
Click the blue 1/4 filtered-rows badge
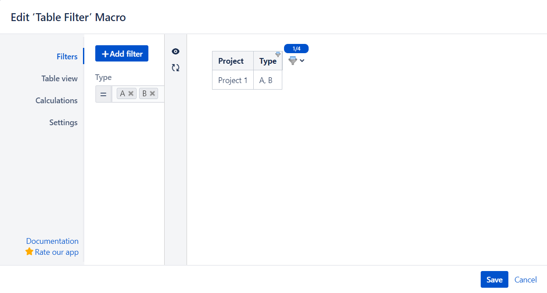(x=296, y=48)
